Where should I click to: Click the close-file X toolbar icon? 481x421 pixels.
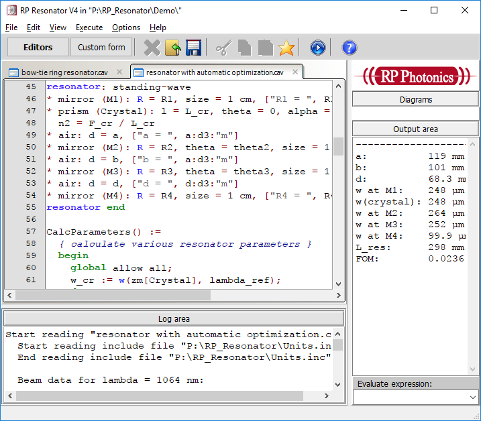pyautogui.click(x=152, y=48)
